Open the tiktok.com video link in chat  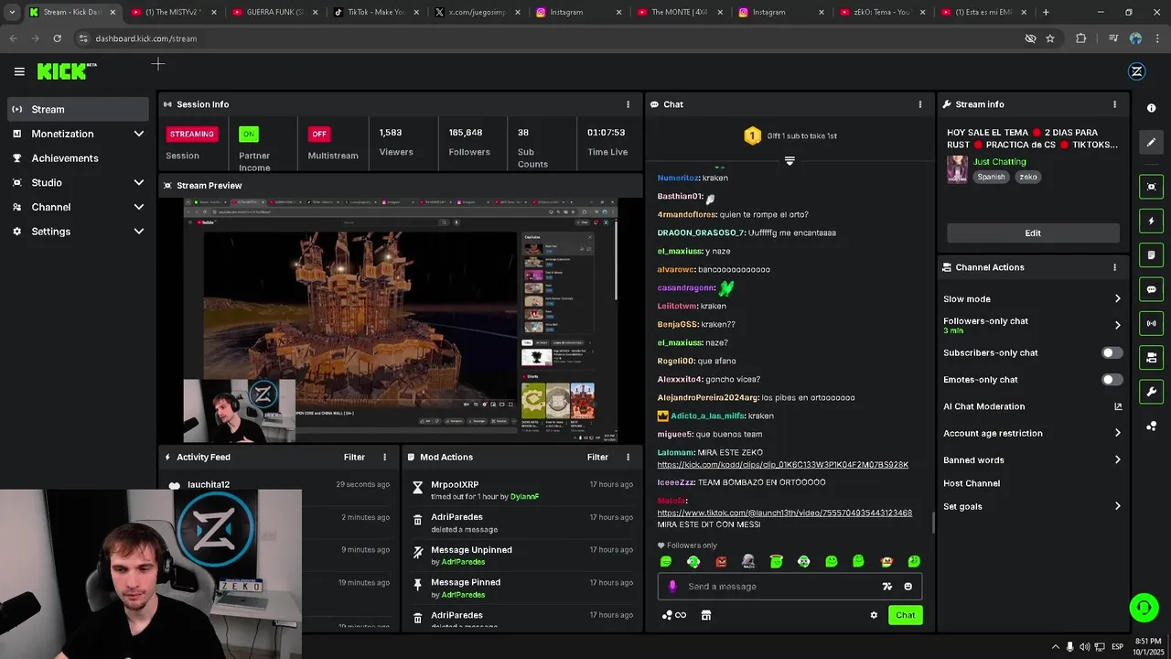click(784, 513)
